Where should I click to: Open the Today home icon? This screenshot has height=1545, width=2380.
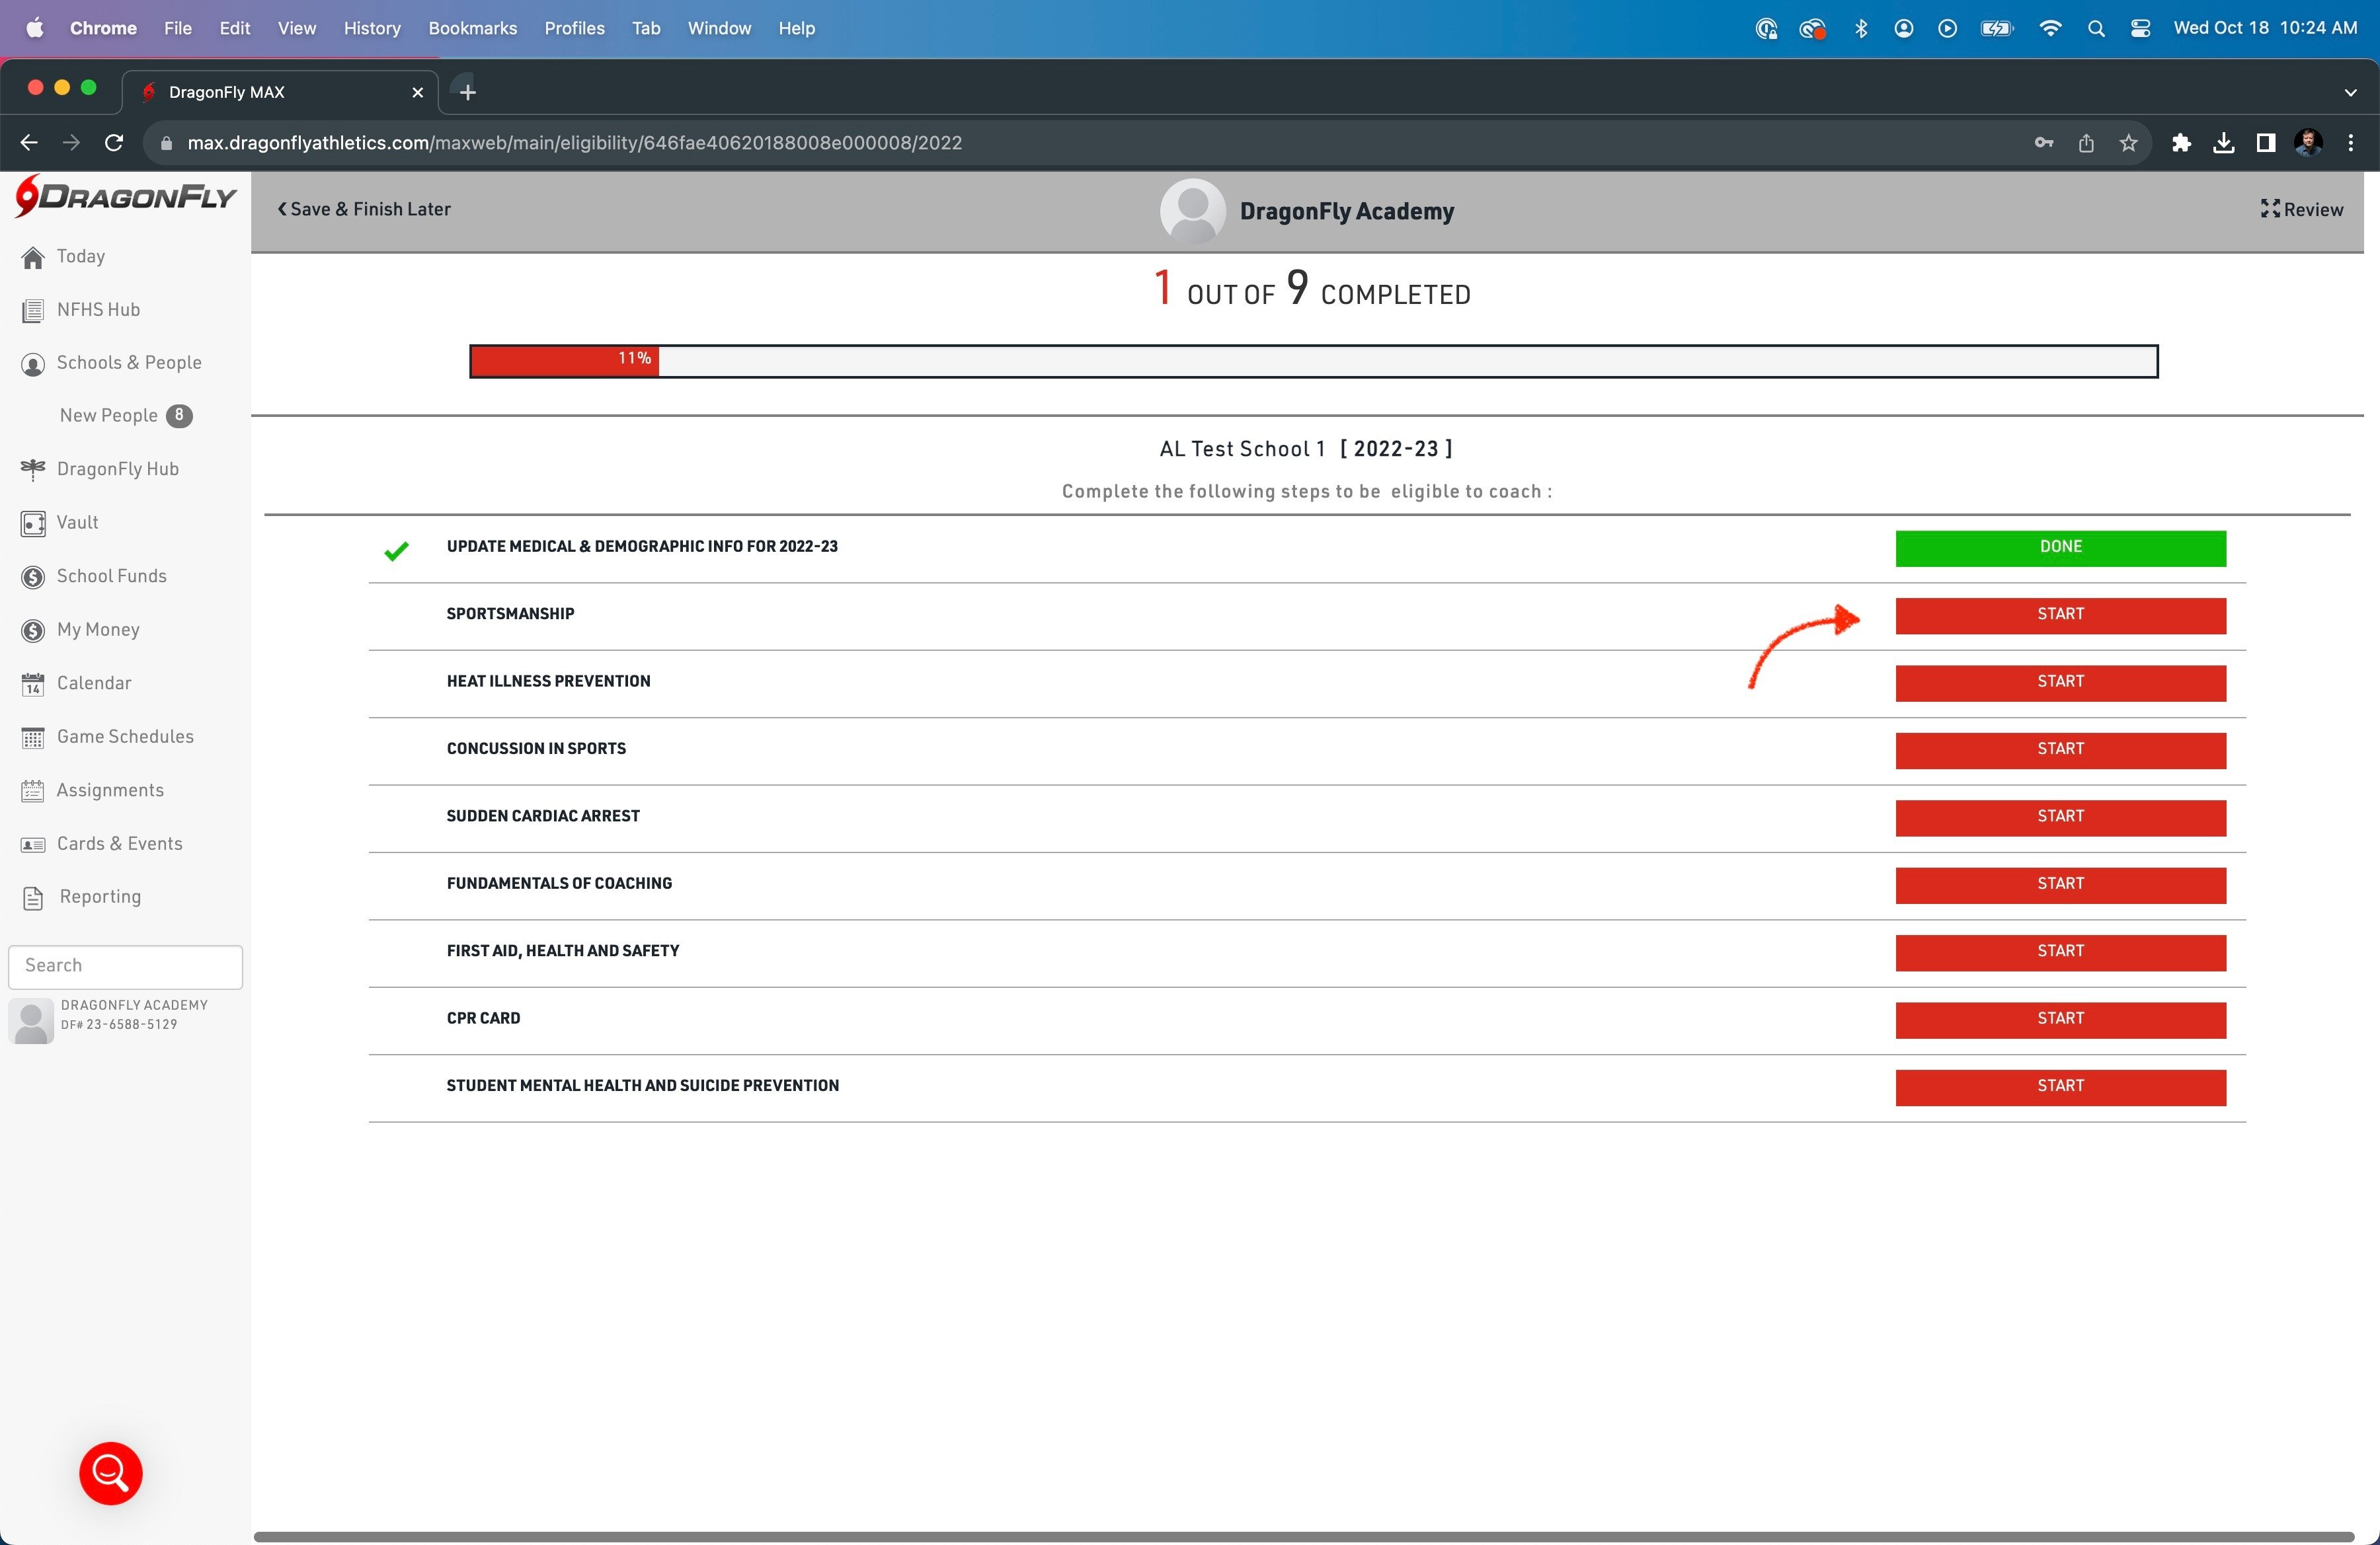pos(33,258)
